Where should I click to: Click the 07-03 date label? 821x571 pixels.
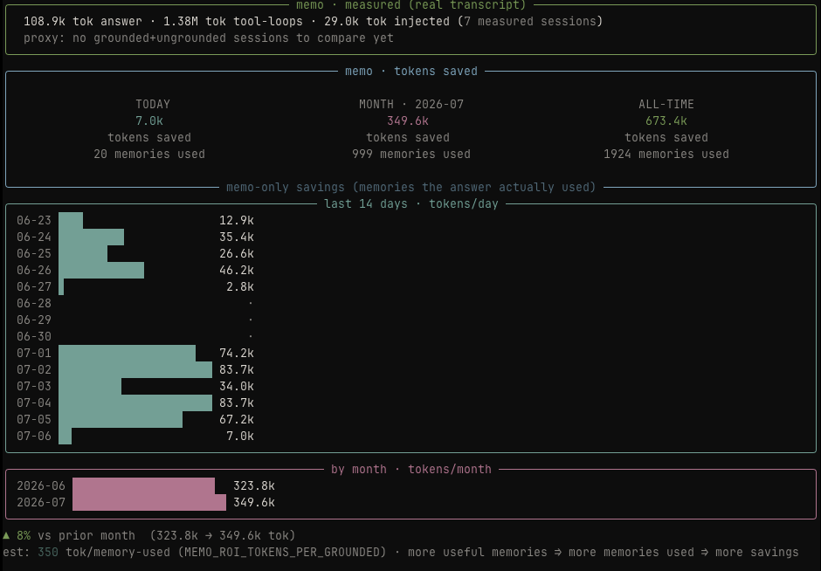34,386
